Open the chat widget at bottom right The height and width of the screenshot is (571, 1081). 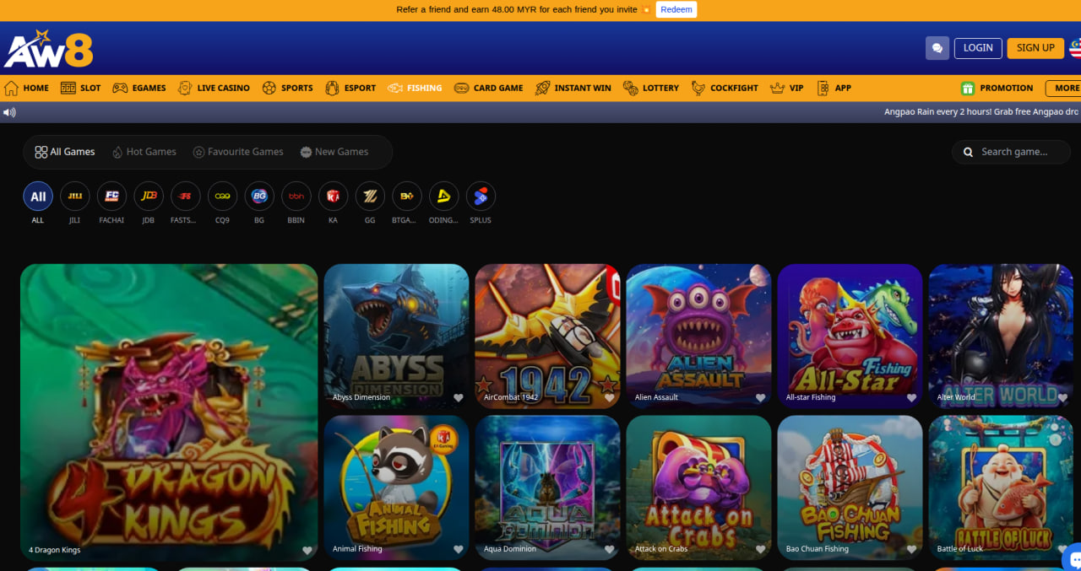tap(1073, 558)
